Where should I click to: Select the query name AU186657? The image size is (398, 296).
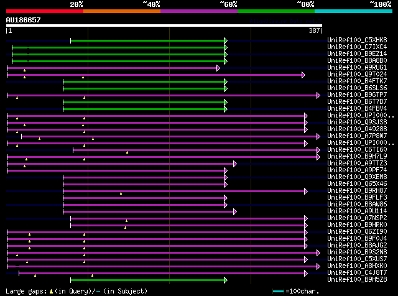click(x=24, y=20)
